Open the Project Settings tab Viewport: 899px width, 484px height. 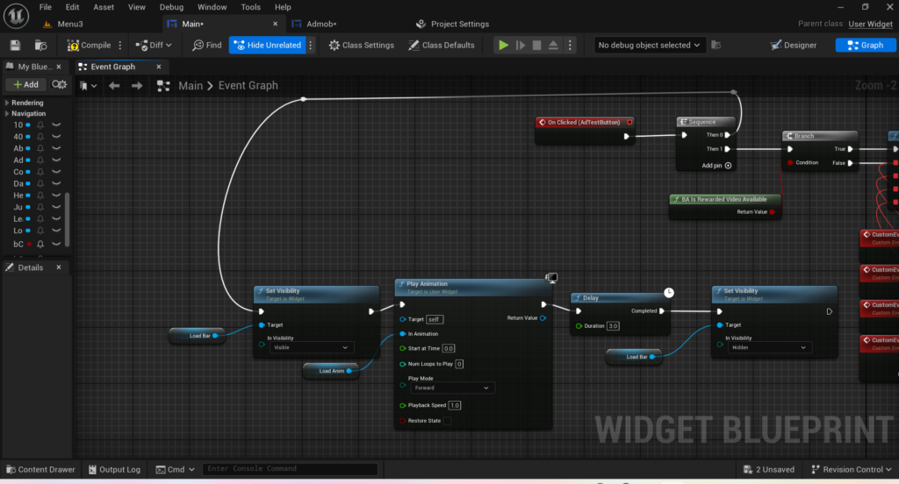pos(460,24)
